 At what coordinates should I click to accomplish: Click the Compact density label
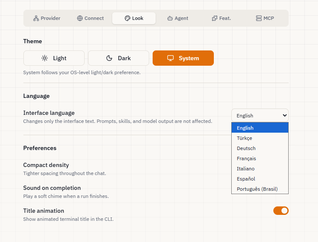point(46,165)
